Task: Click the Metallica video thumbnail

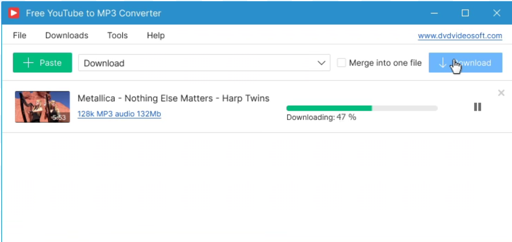Action: 43,106
